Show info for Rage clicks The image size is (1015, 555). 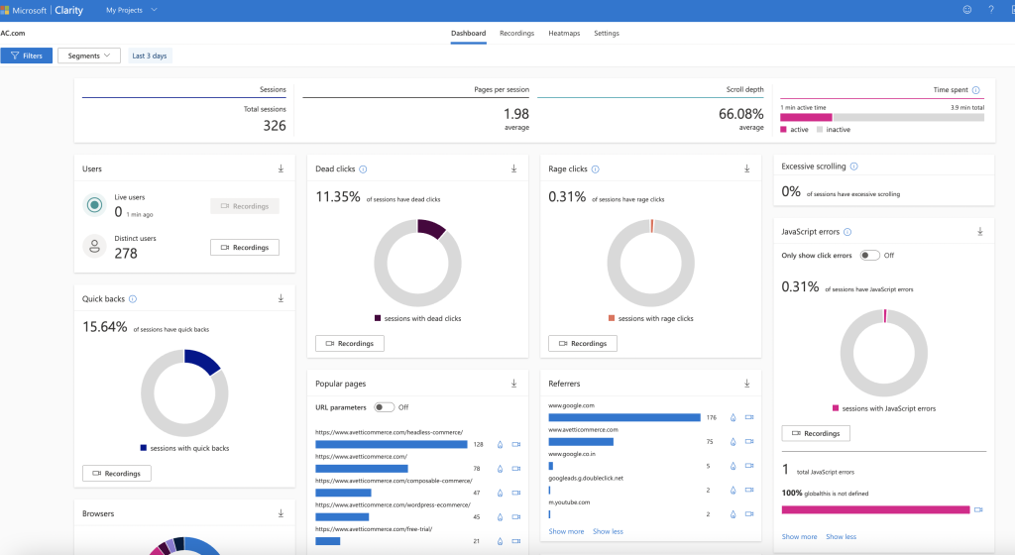tap(596, 169)
